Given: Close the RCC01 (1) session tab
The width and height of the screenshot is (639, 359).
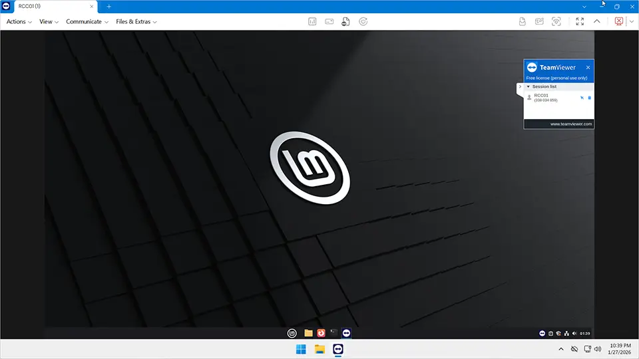Looking at the screenshot, I should 91,7.
